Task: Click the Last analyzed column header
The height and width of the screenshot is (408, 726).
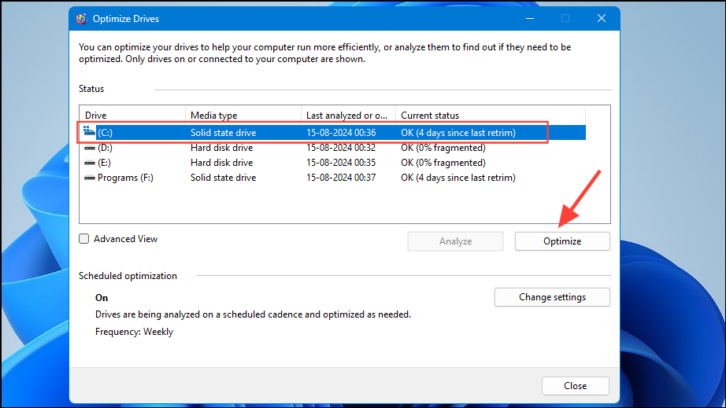Action: coord(348,115)
